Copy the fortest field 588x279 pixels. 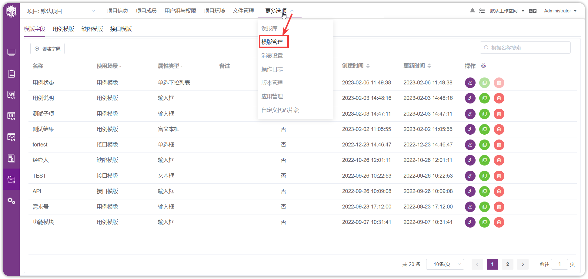click(484, 145)
